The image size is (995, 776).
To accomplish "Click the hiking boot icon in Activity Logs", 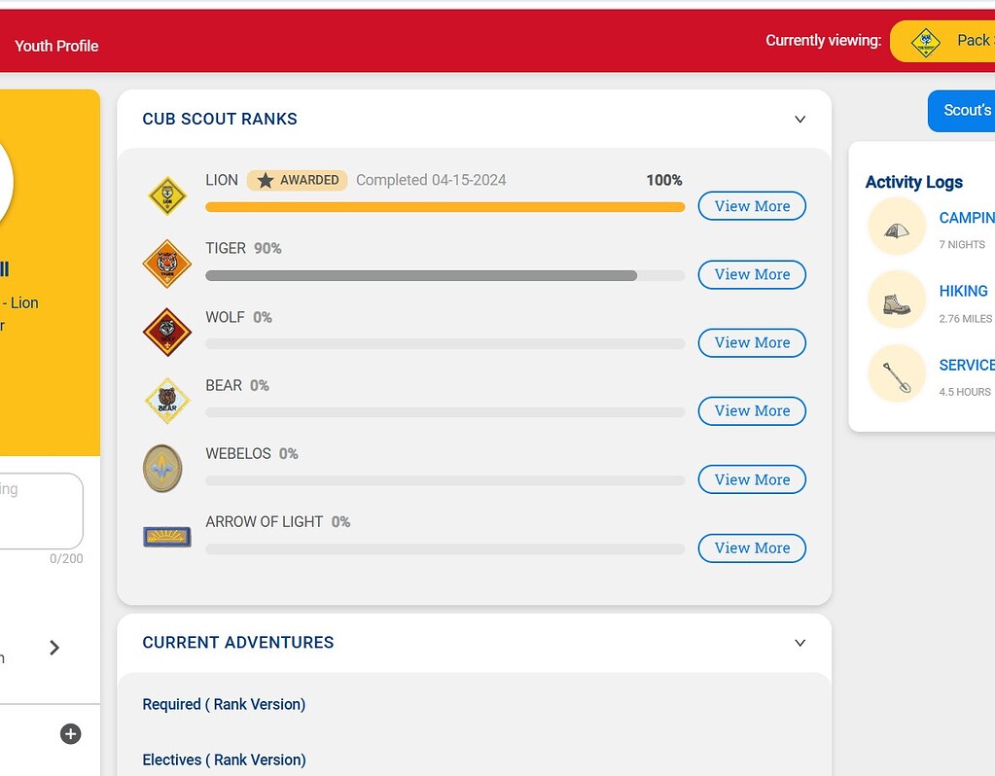I will pos(896,300).
